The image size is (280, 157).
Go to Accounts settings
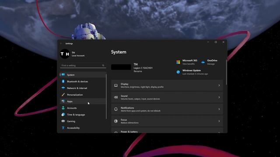click(83, 108)
